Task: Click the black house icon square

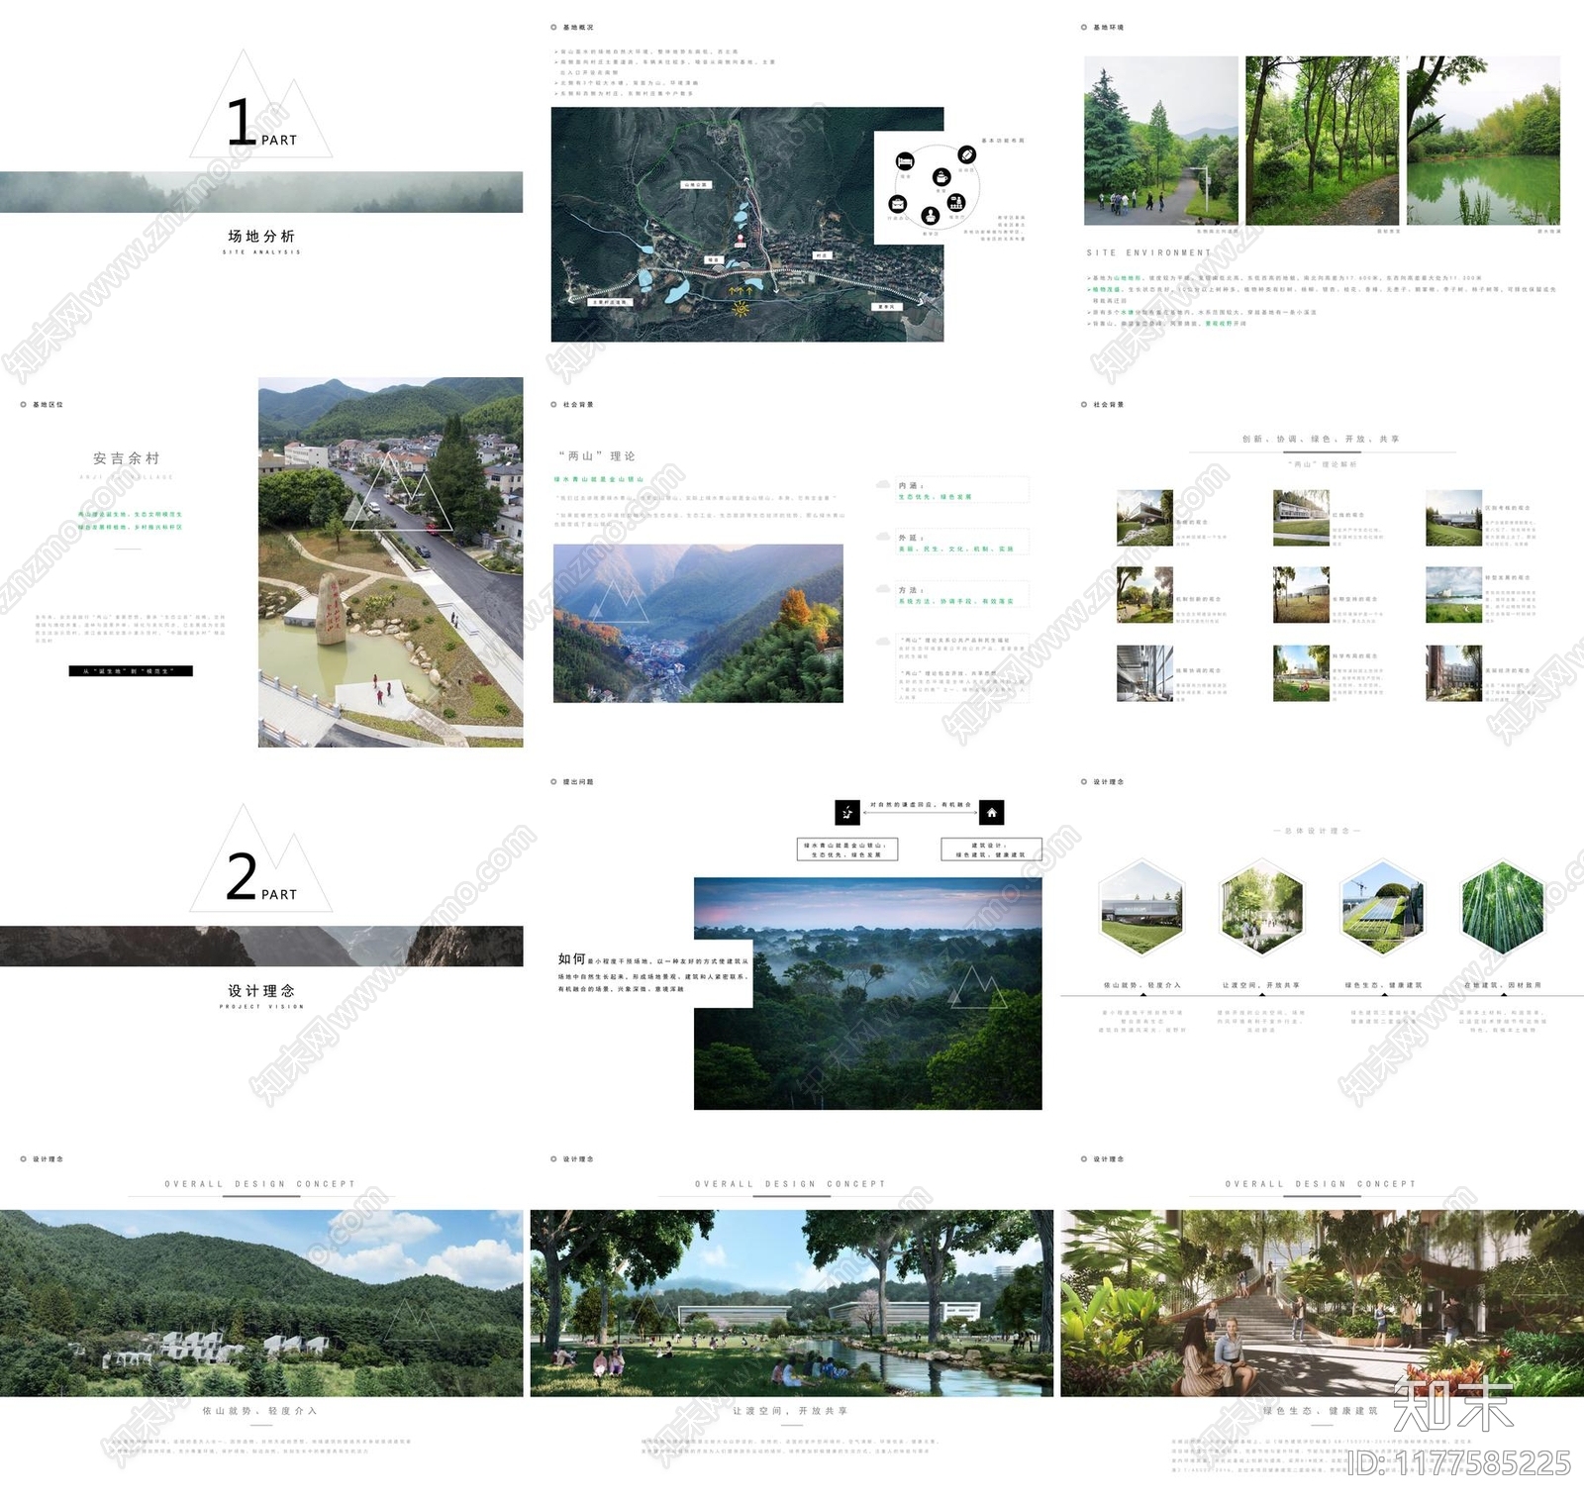Action: coord(992,813)
